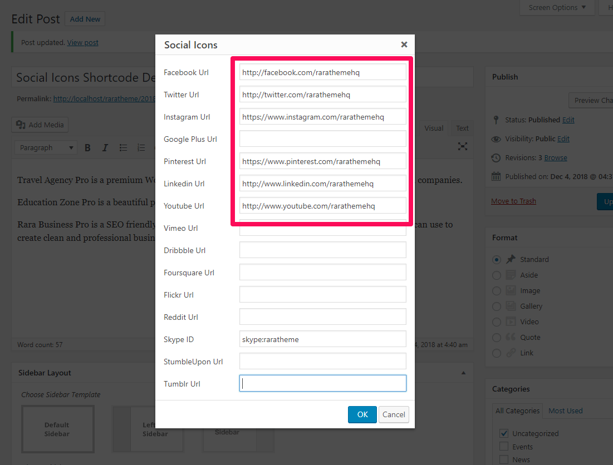The image size is (613, 465).
Task: Click the Link format chain icon
Action: click(511, 353)
